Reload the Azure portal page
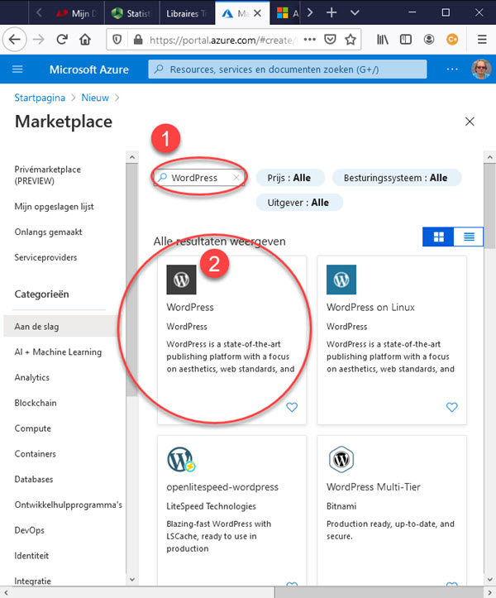496x598 pixels. tap(62, 39)
